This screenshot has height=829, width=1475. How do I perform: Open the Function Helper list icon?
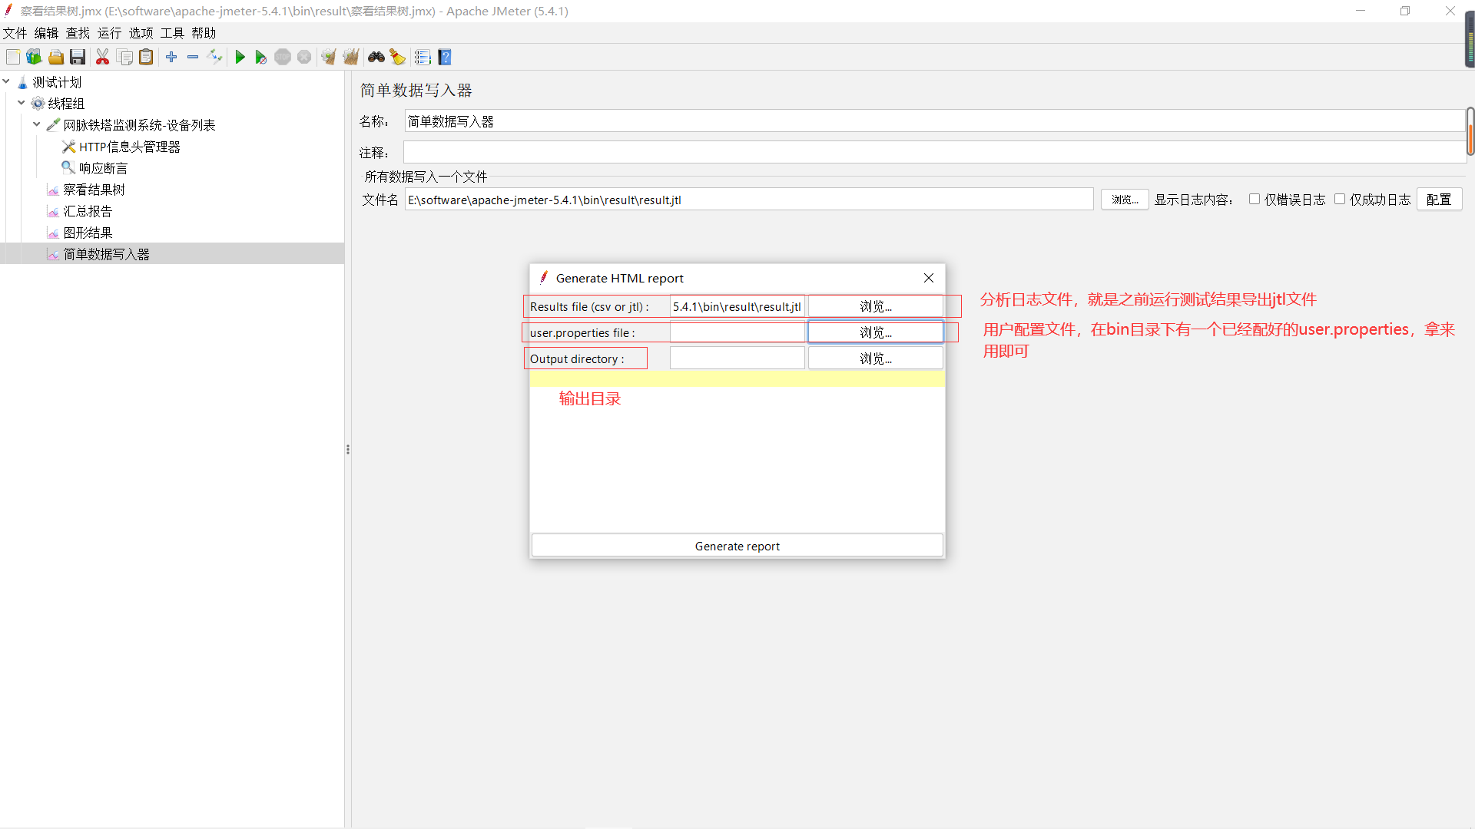pos(423,58)
